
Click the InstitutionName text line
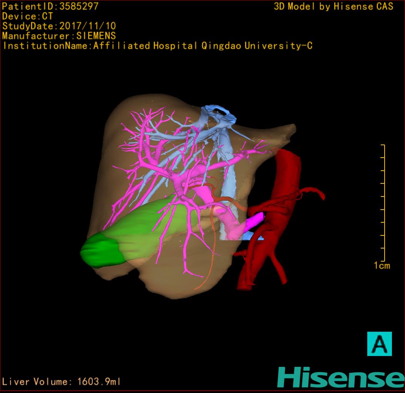tap(157, 46)
